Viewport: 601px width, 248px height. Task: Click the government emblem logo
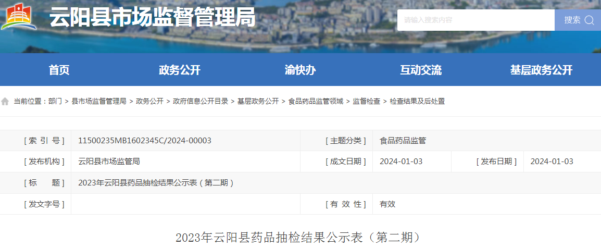point(19,17)
